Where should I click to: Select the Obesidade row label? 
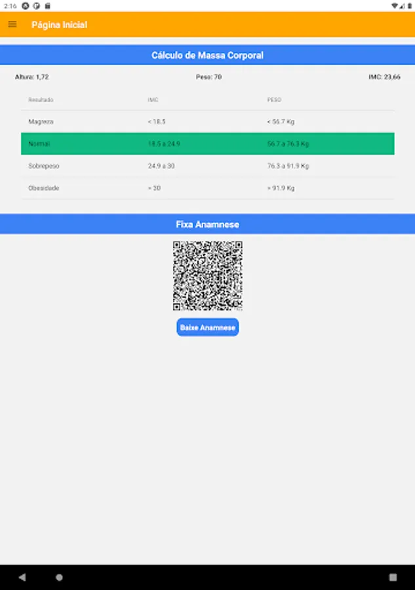[44, 188]
